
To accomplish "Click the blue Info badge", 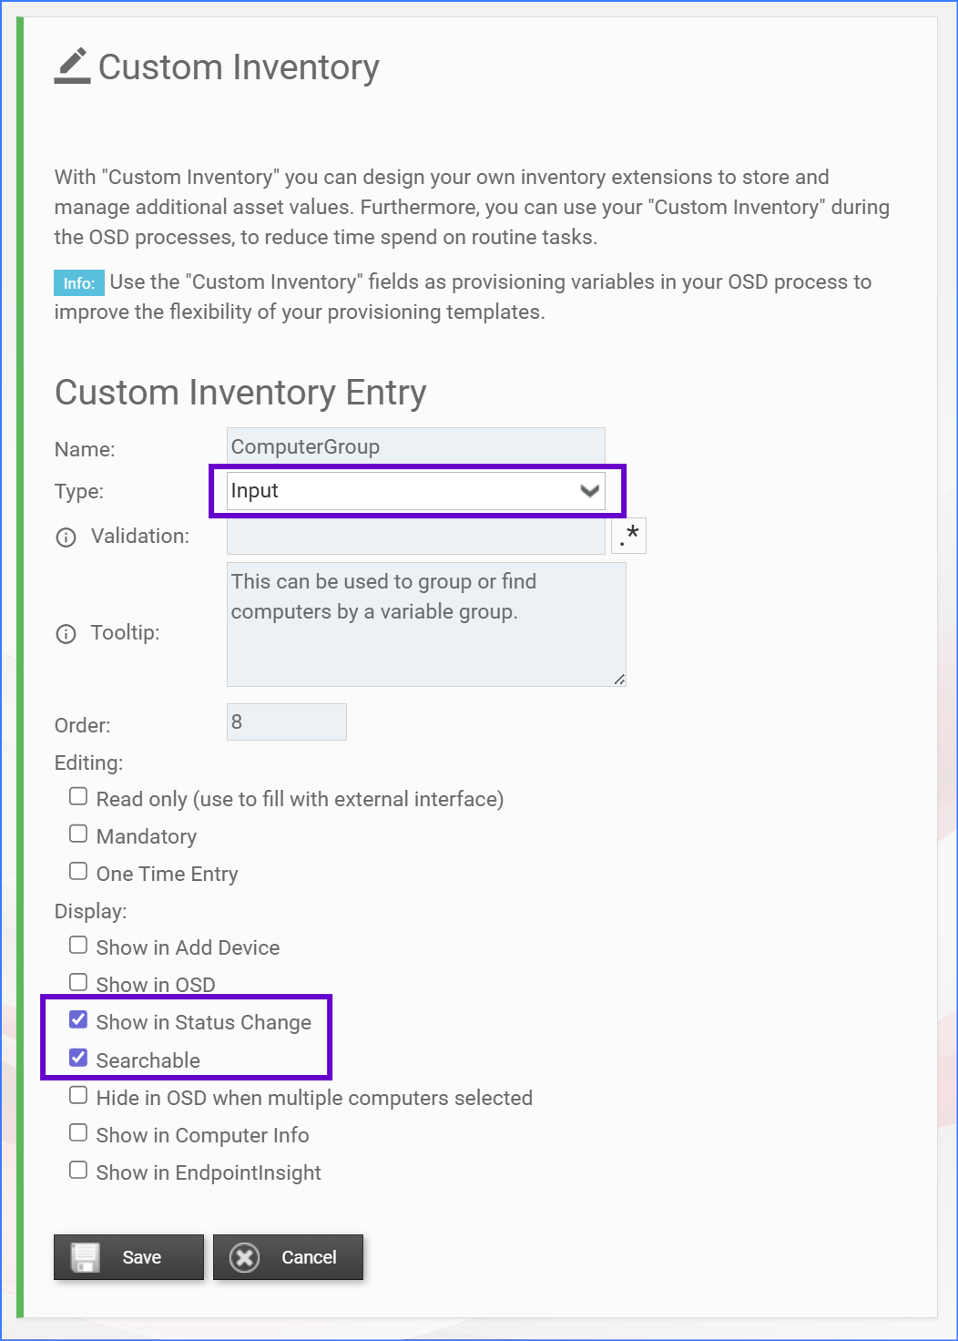I will click(79, 282).
